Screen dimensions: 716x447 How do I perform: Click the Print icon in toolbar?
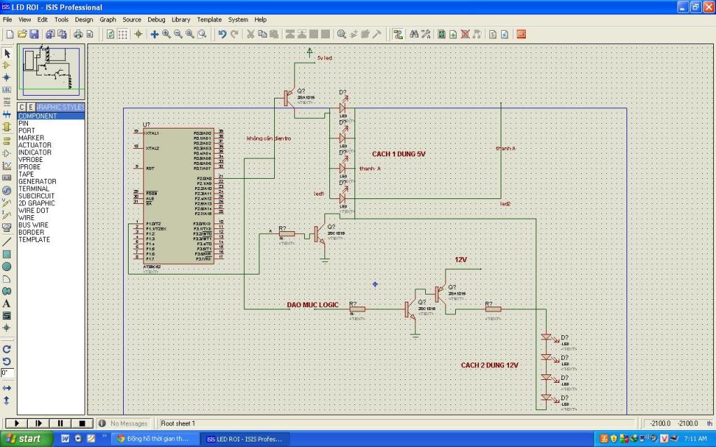[78, 34]
